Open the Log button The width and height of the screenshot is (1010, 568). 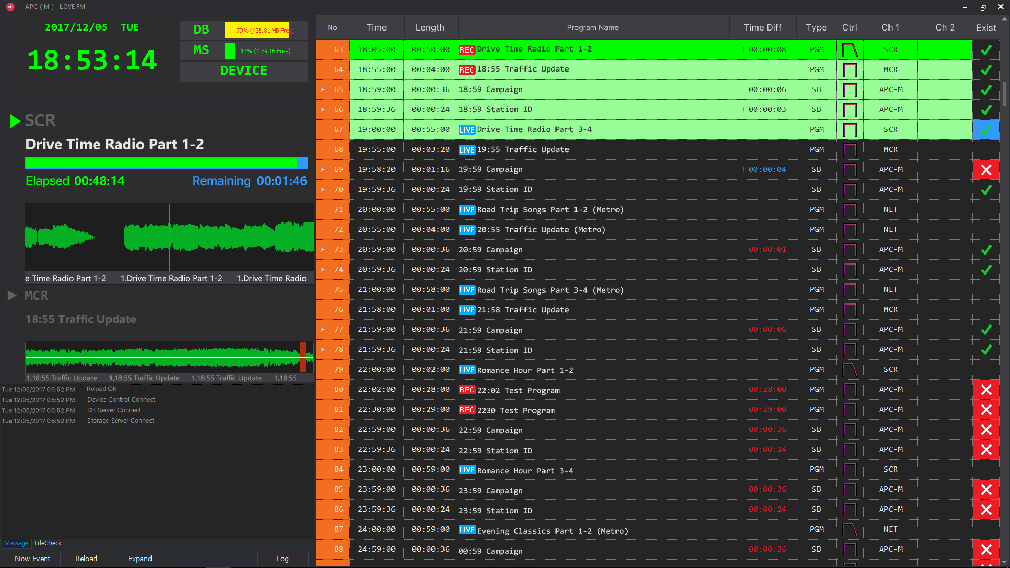coord(282,559)
